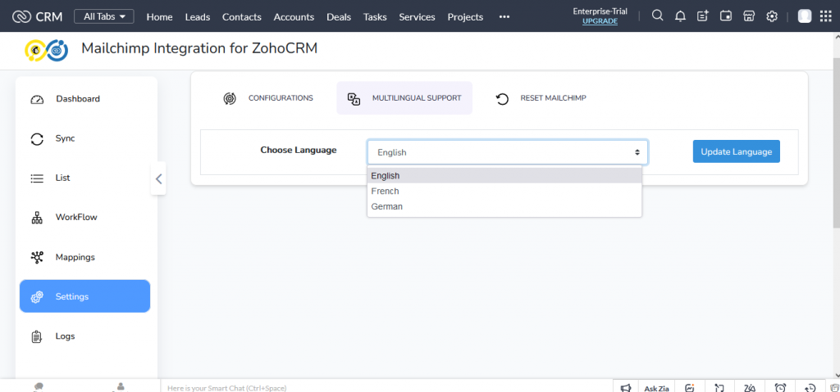Click the Sync circular arrows icon

[x=36, y=139]
